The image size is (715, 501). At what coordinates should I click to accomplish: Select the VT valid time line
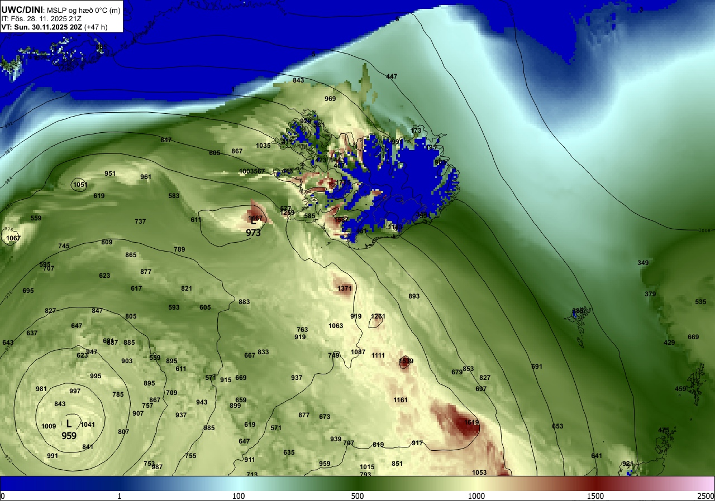55,27
